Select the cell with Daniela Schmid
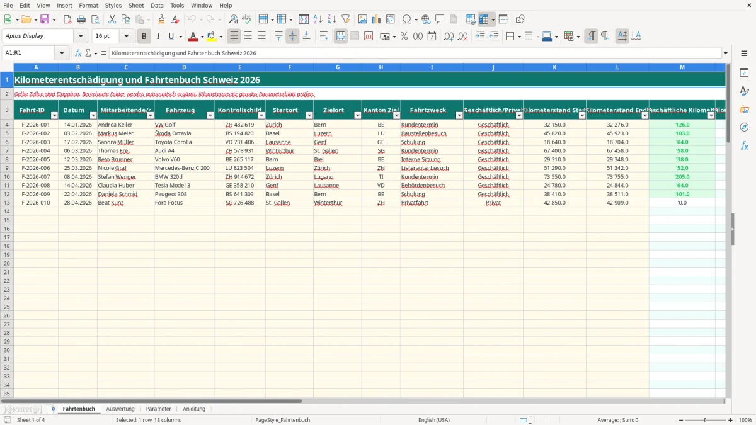The width and height of the screenshot is (756, 425). [x=125, y=194]
